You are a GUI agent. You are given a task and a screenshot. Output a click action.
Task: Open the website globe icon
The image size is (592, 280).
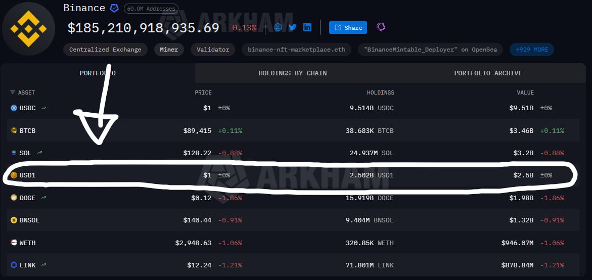(x=278, y=27)
